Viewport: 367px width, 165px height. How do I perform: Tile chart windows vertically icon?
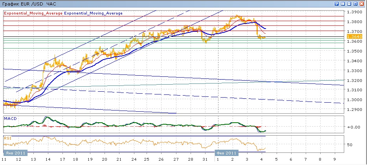click(343, 4)
